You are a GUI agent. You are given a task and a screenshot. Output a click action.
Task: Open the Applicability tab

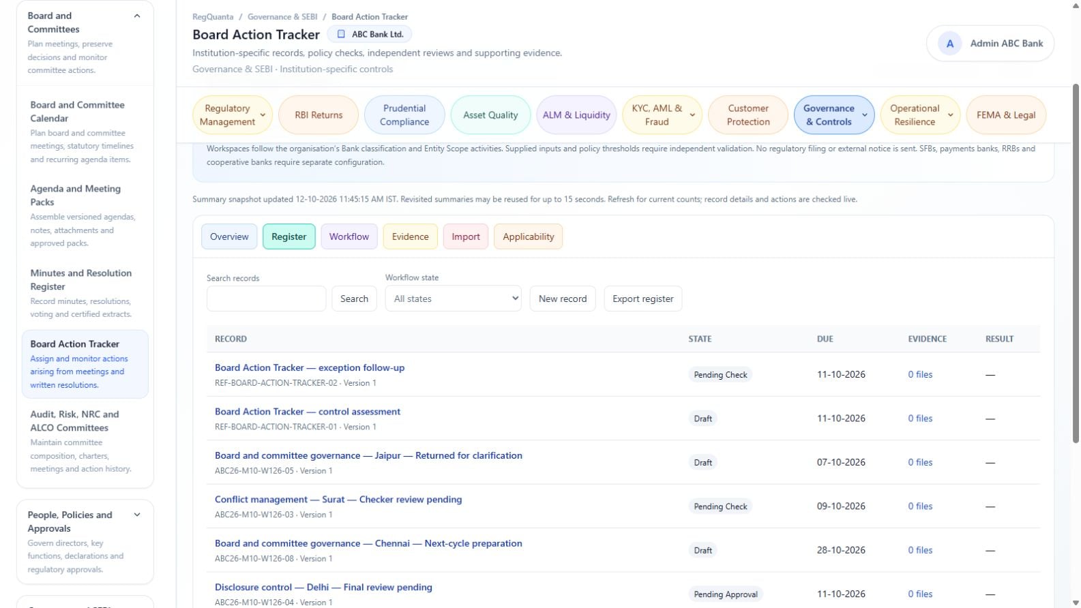529,237
